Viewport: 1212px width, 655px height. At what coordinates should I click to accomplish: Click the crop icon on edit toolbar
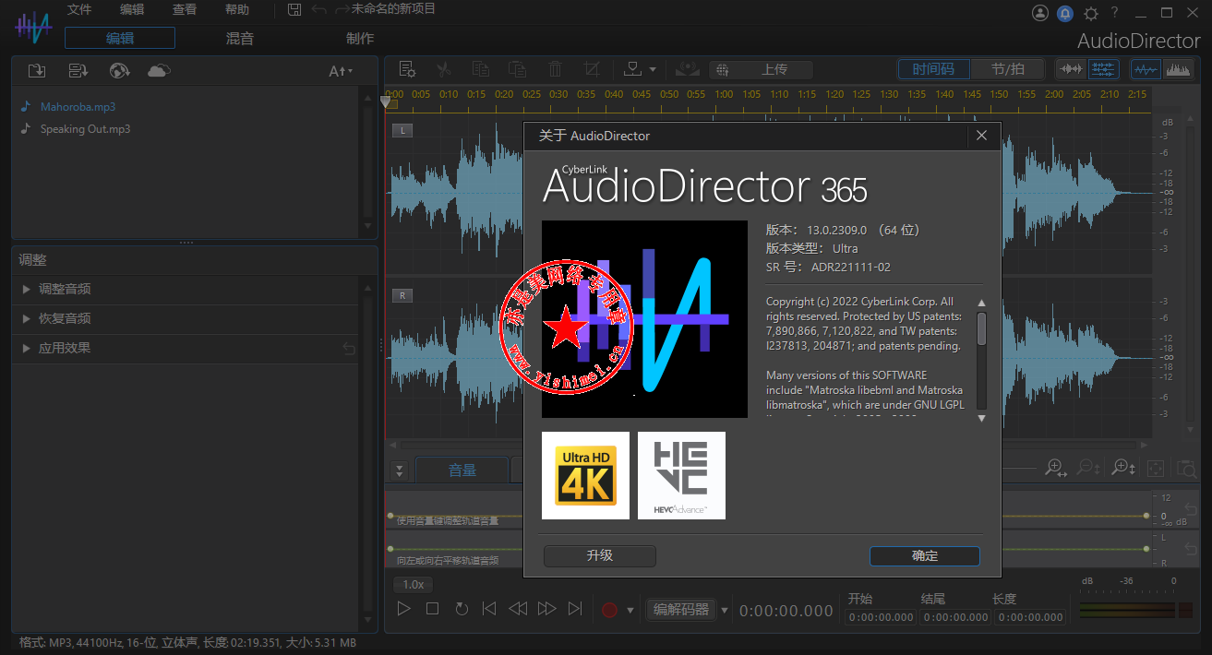(592, 69)
